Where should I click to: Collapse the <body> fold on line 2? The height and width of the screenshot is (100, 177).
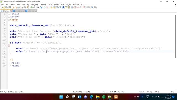point(9,17)
